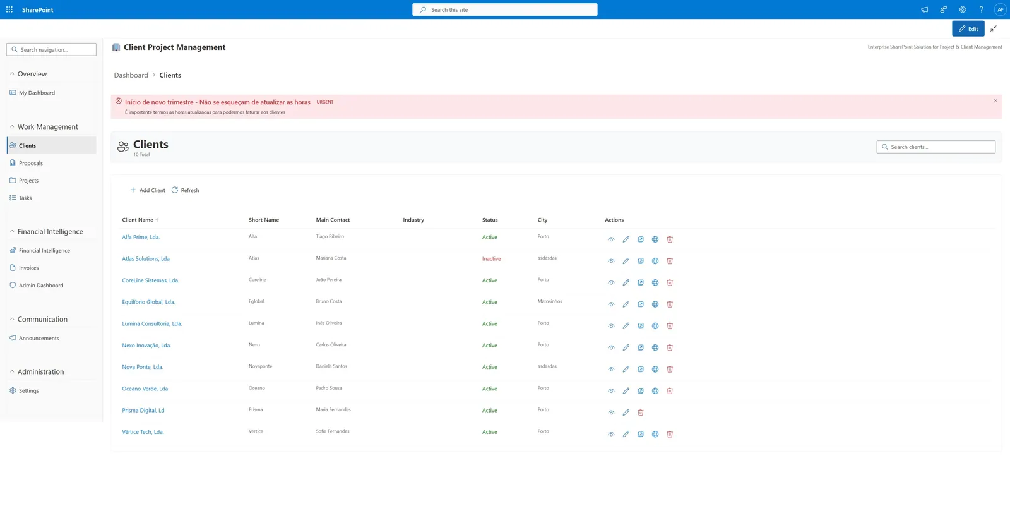View CoreLine Sistemas with the eye icon
The height and width of the screenshot is (518, 1010).
(x=611, y=282)
